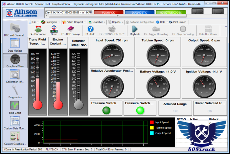
Task: Open Prognostics wrench icon
Action: pos(15,90)
